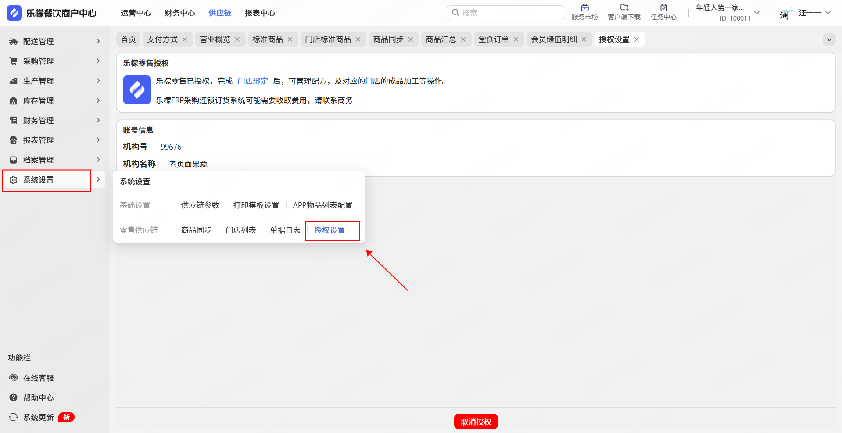Switch to 财务中心 top menu

tap(180, 13)
